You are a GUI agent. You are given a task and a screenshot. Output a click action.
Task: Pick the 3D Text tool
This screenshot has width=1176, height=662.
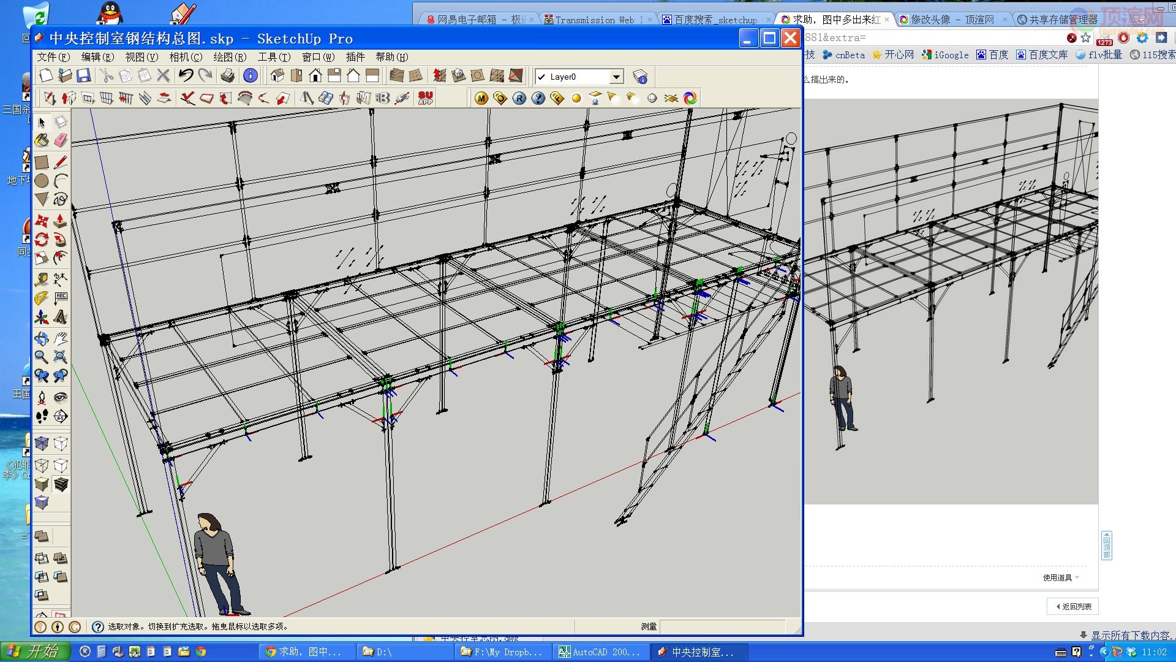60,317
